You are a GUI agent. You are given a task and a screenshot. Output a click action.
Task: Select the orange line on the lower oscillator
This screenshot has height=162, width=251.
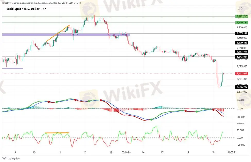[57, 133]
